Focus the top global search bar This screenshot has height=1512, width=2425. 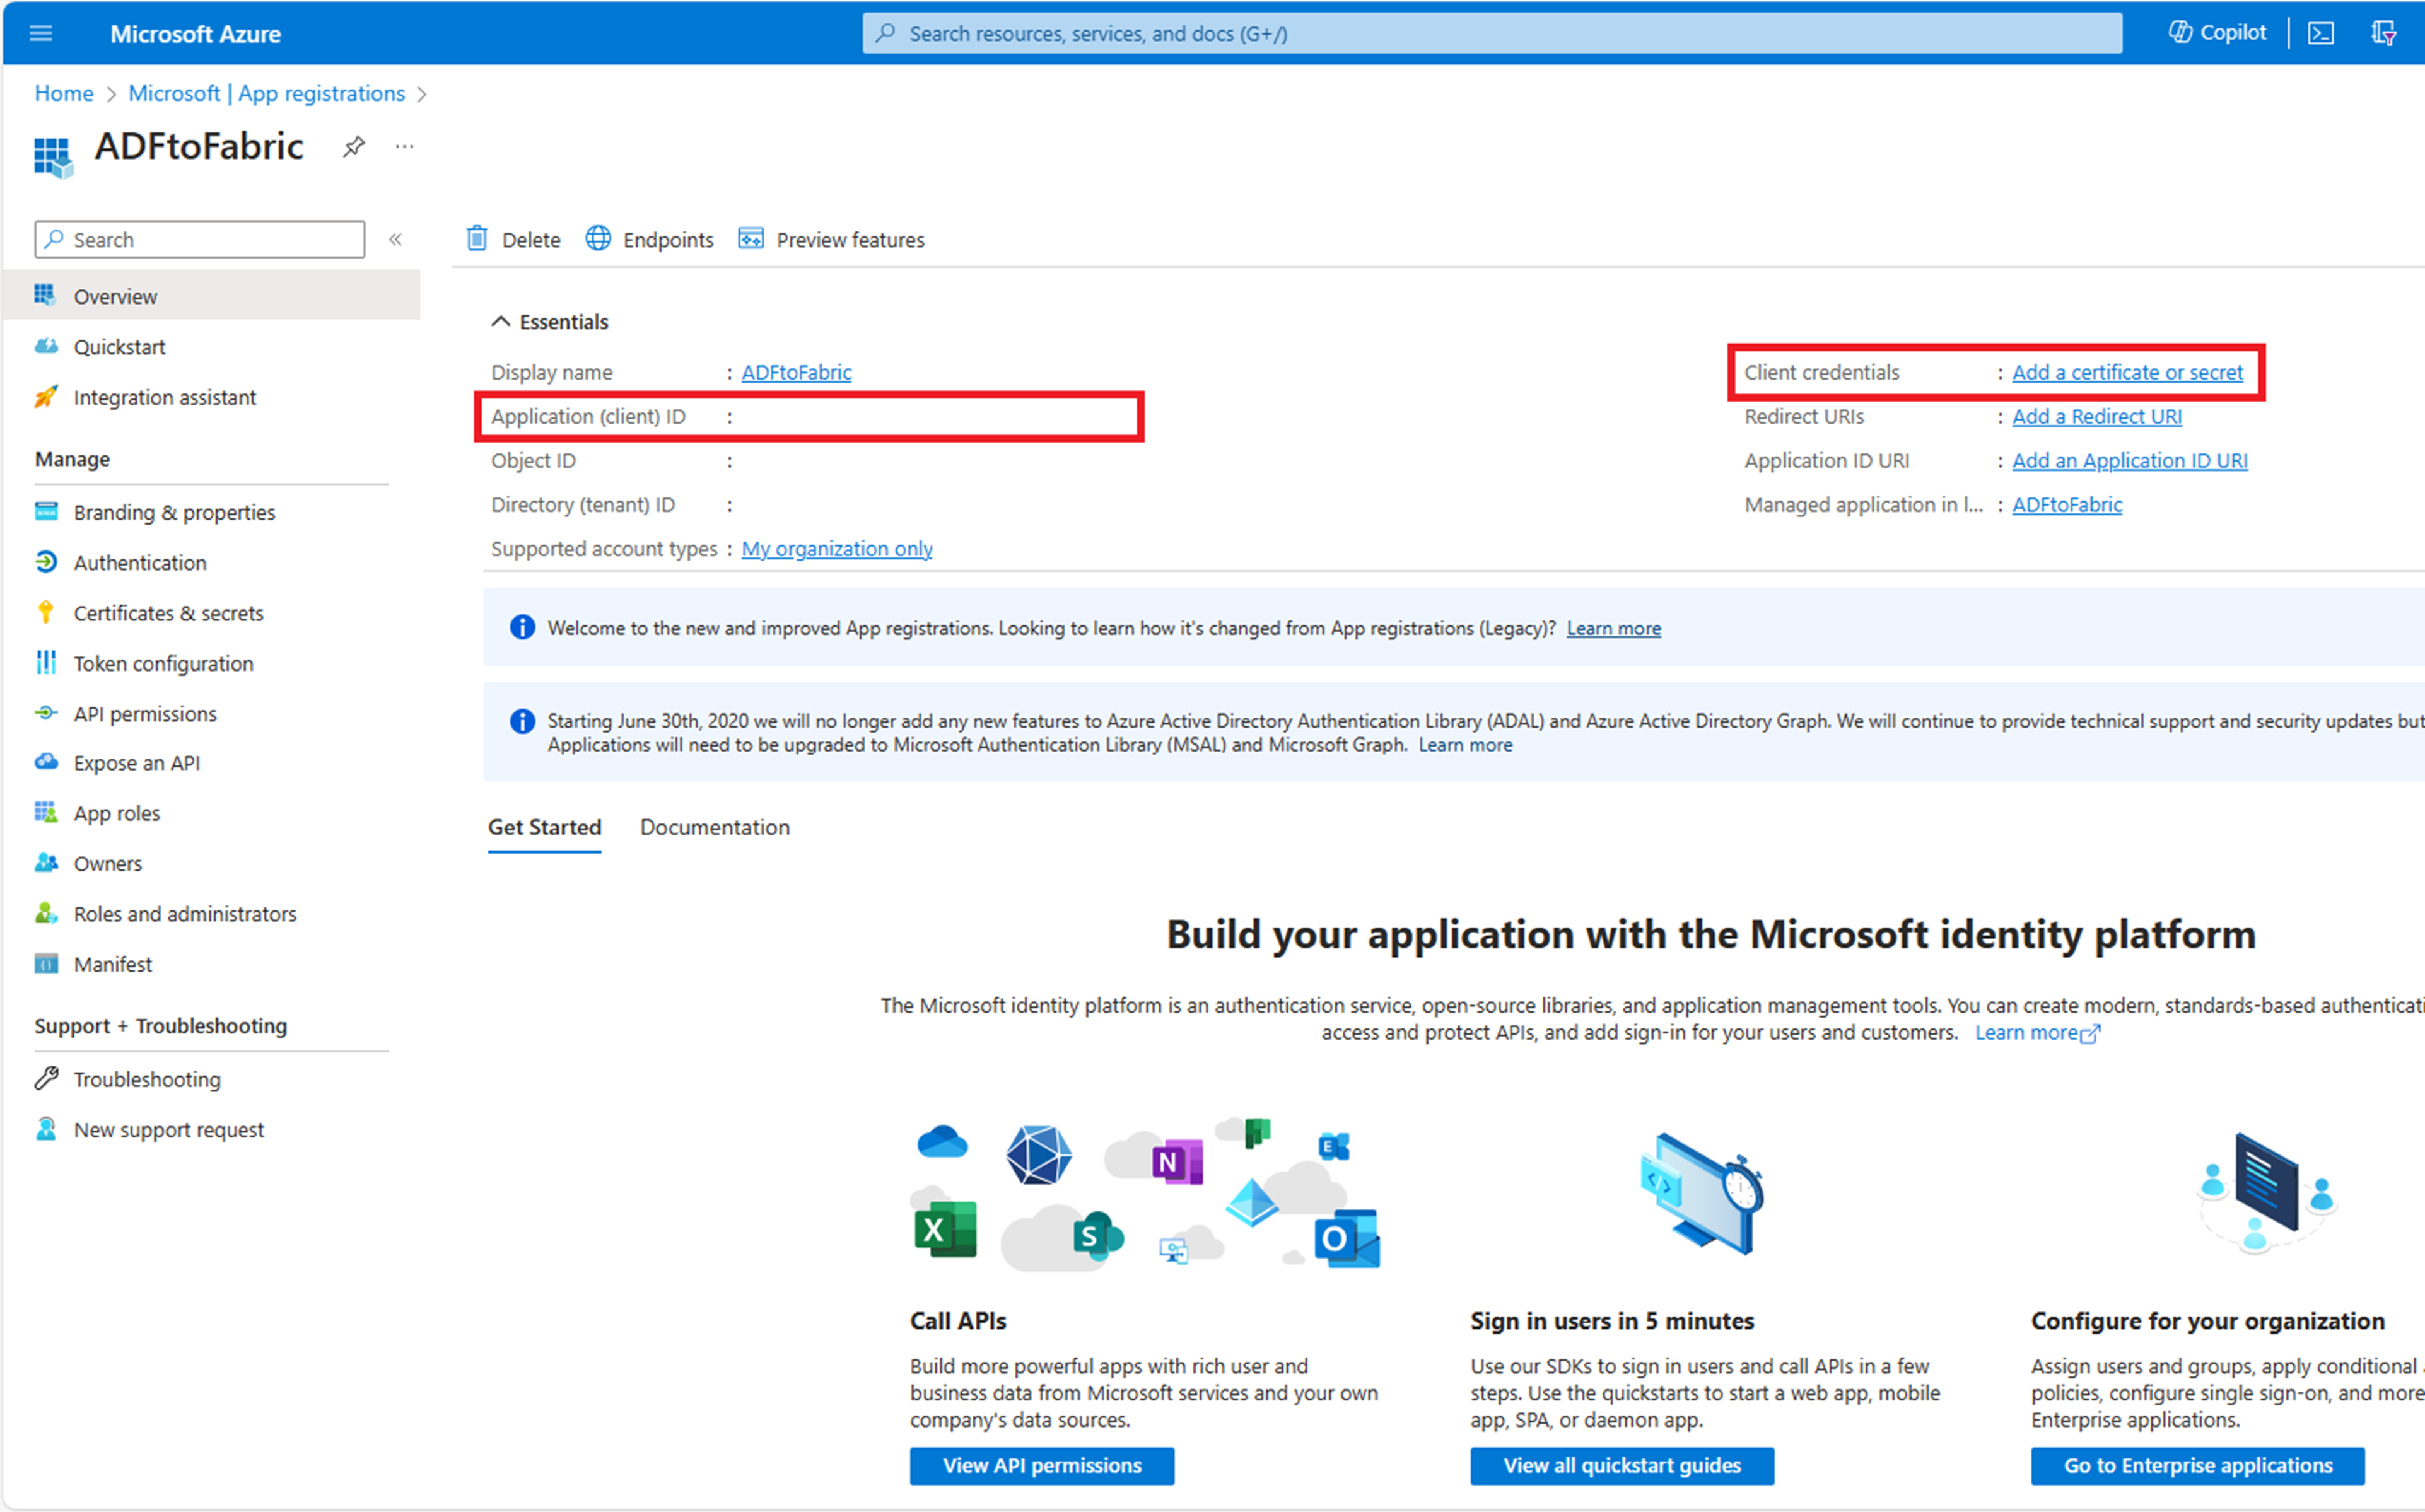[1490, 33]
